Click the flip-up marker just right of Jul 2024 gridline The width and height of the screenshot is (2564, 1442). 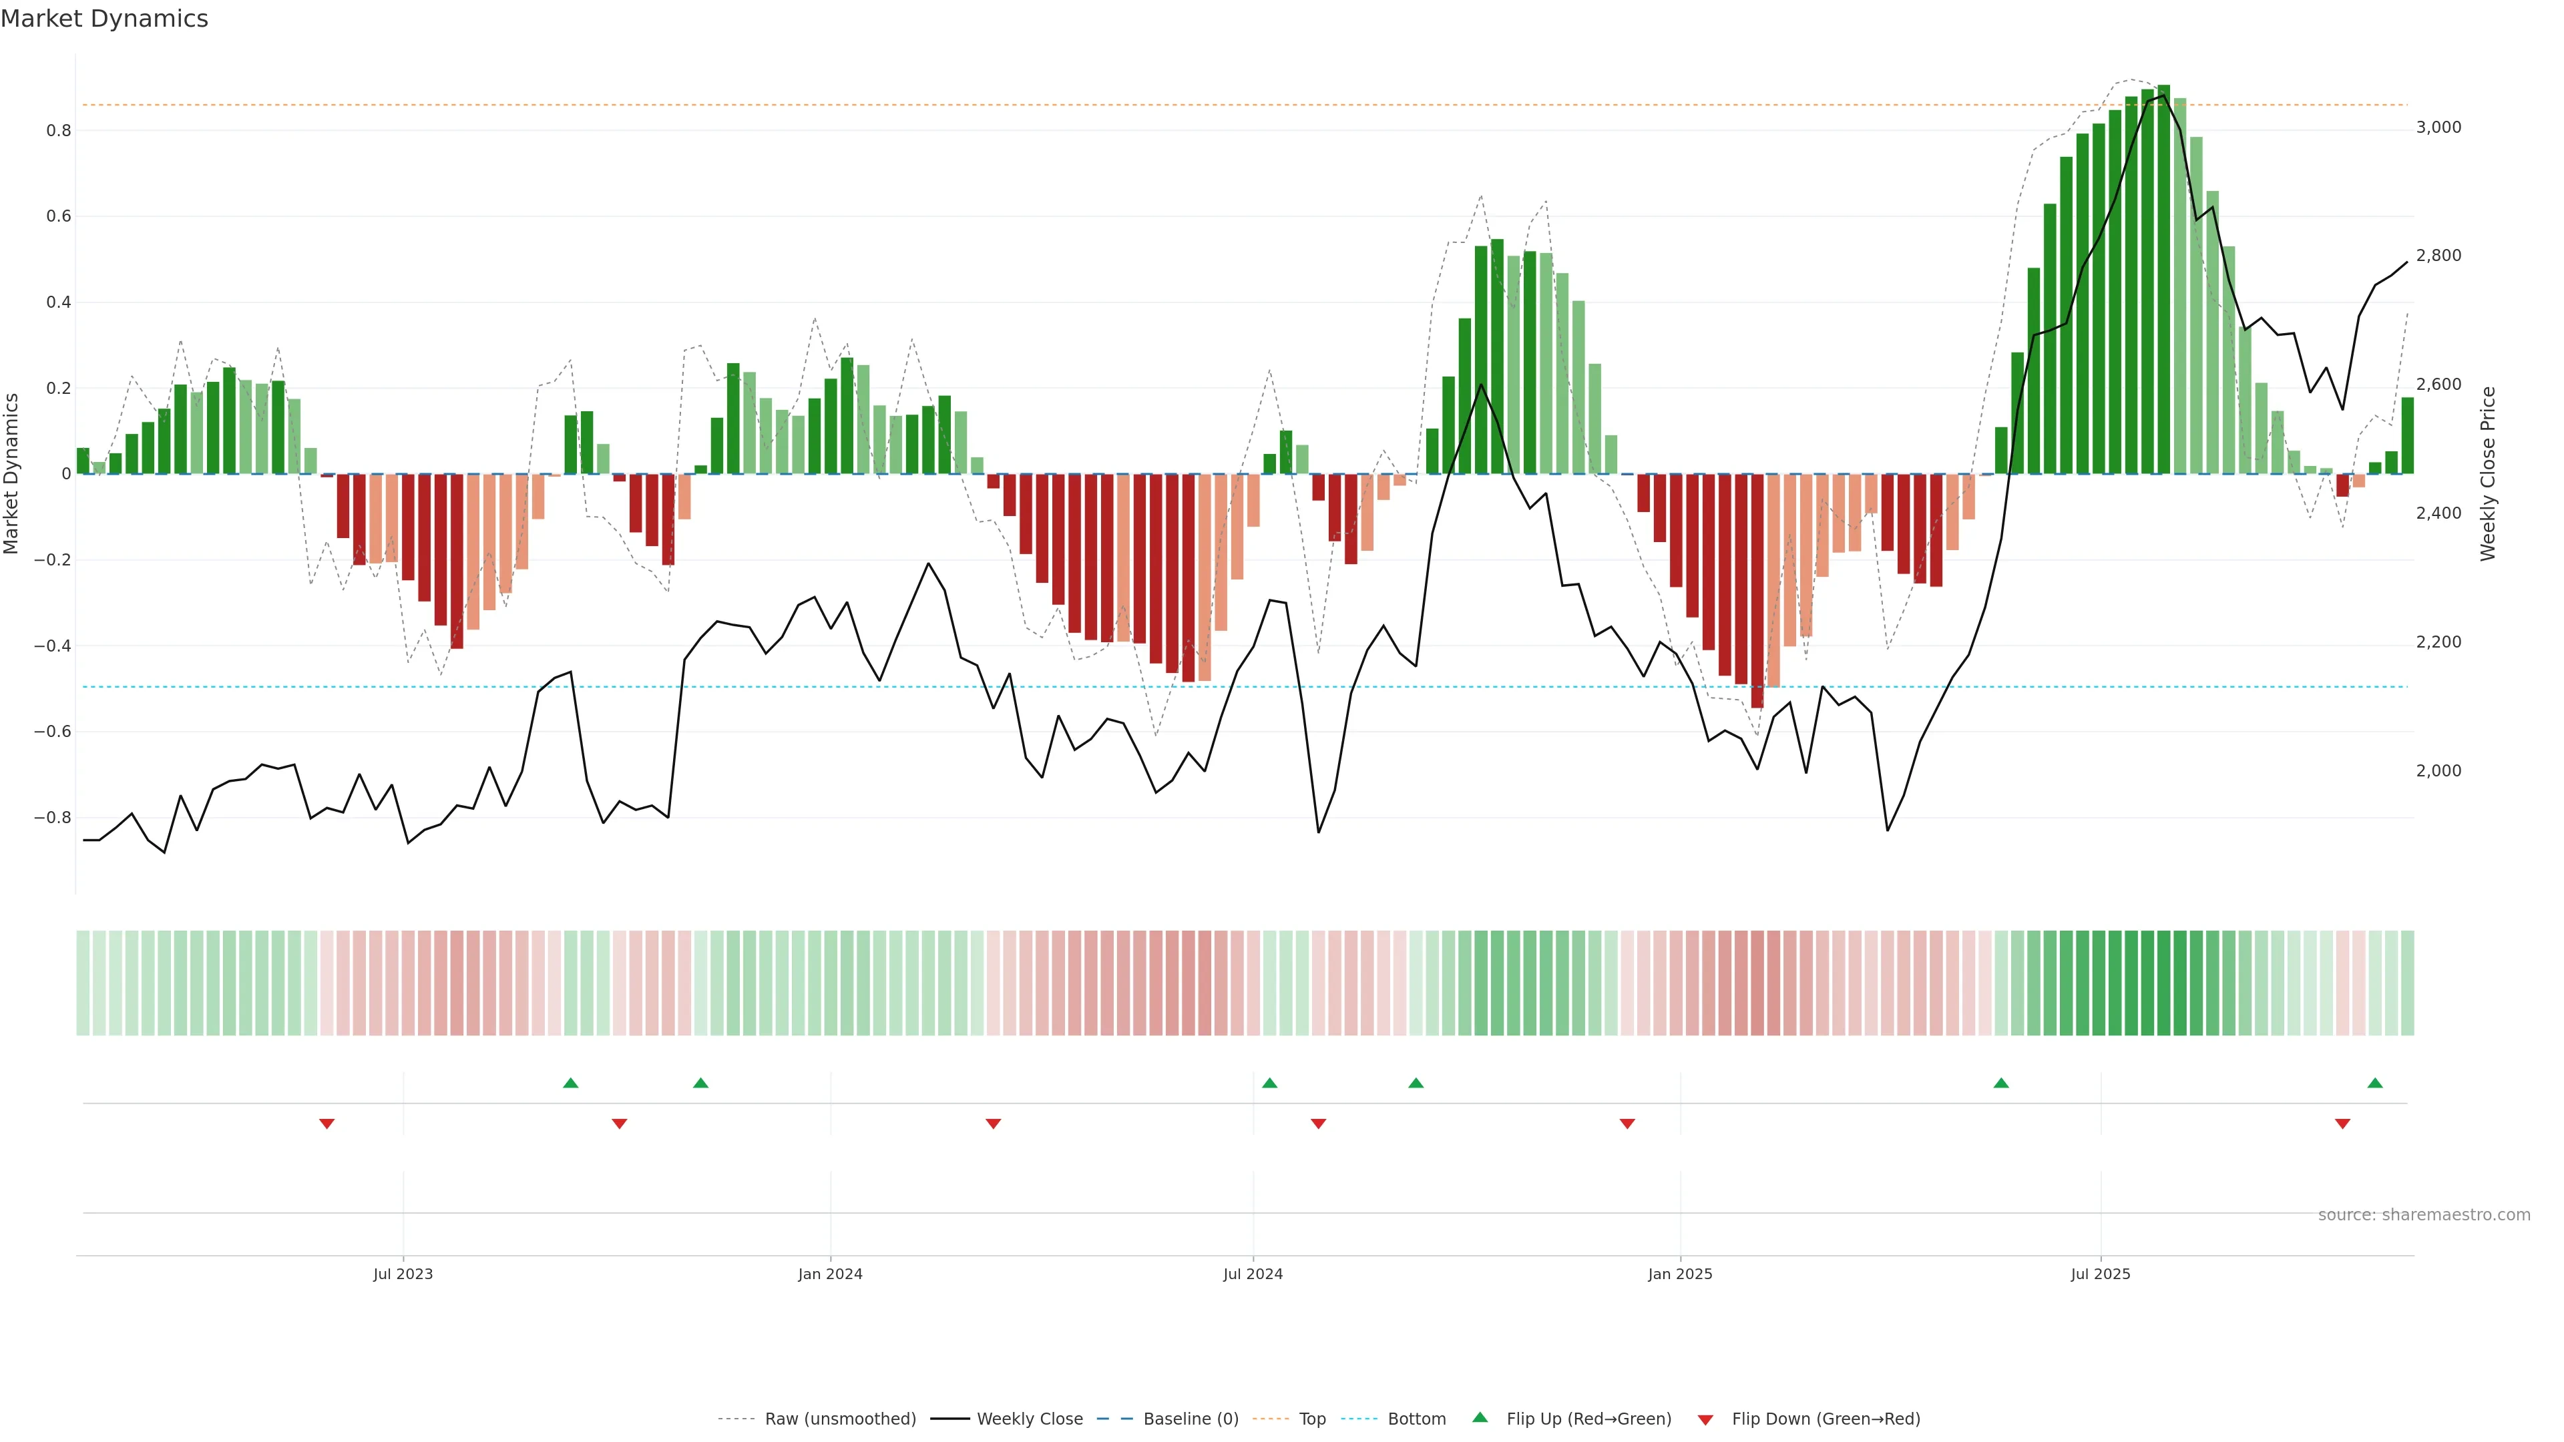(1269, 1083)
